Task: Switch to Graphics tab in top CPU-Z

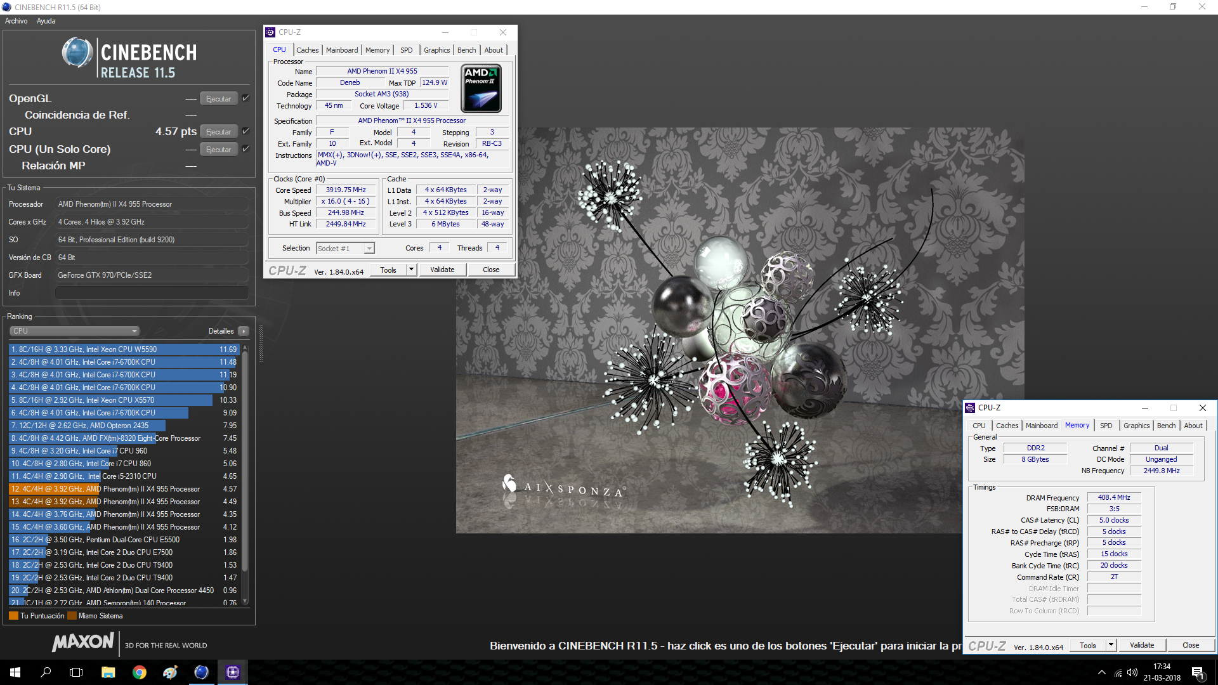Action: [437, 50]
